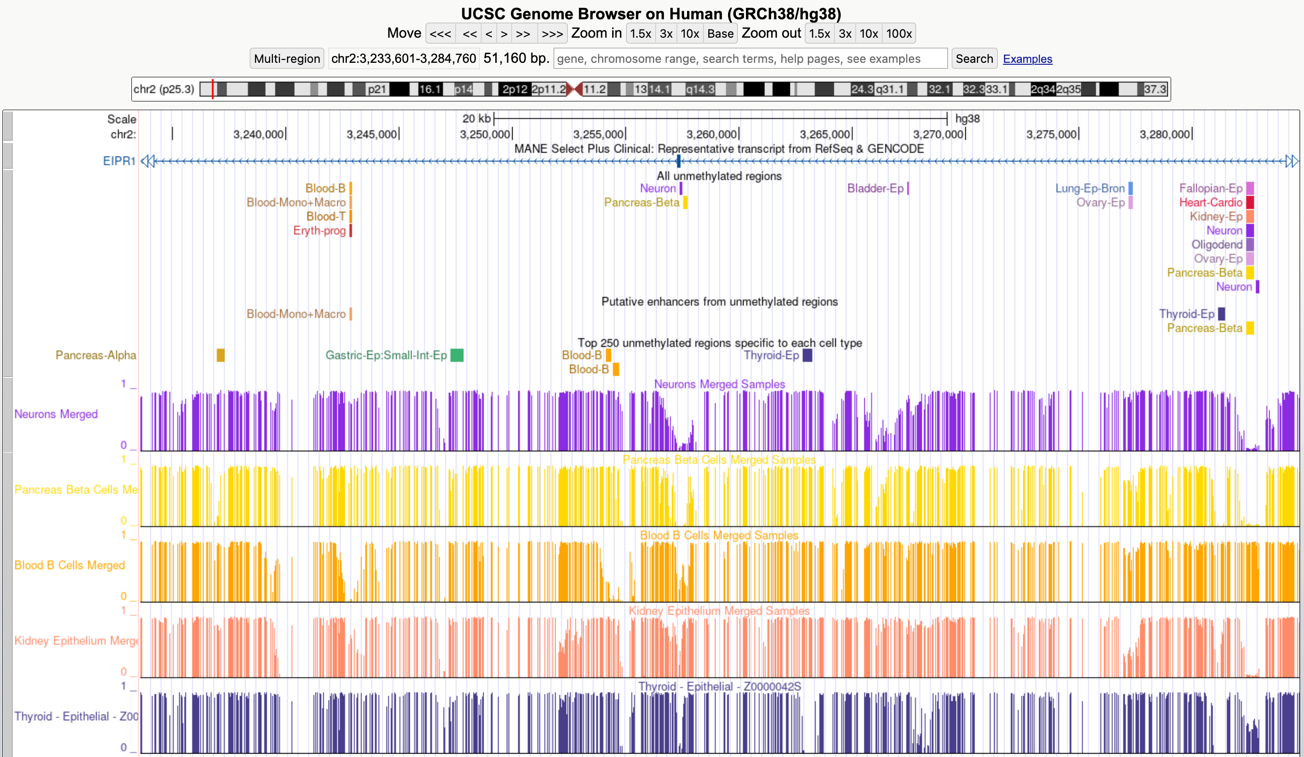The height and width of the screenshot is (757, 1304).
Task: Select the 3x zoom out option
Action: click(x=845, y=33)
